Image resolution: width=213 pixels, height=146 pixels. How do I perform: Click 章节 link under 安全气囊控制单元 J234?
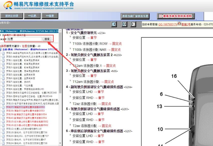tap(93, 38)
